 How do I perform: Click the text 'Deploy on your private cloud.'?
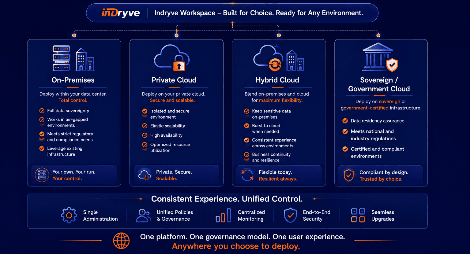pos(174,94)
